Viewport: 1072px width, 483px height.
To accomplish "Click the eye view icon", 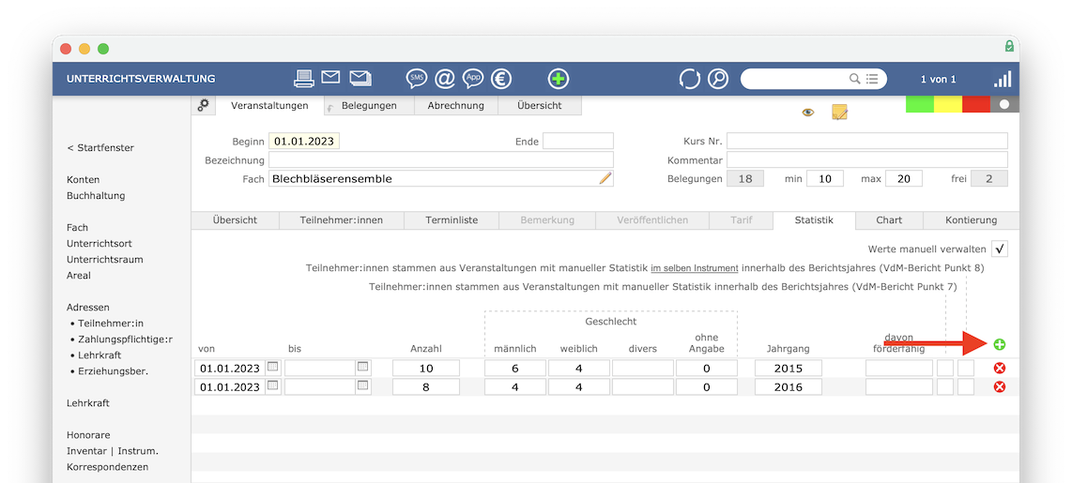I will [808, 113].
